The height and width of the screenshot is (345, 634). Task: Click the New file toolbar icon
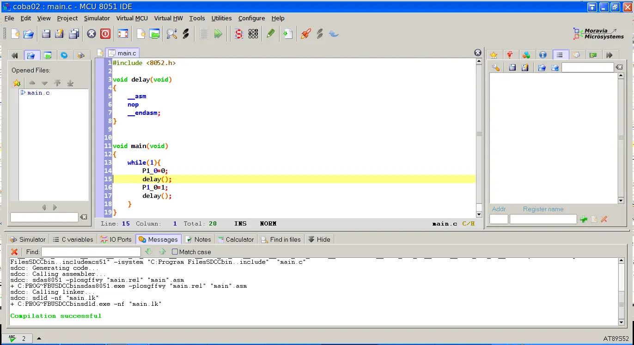click(15, 34)
